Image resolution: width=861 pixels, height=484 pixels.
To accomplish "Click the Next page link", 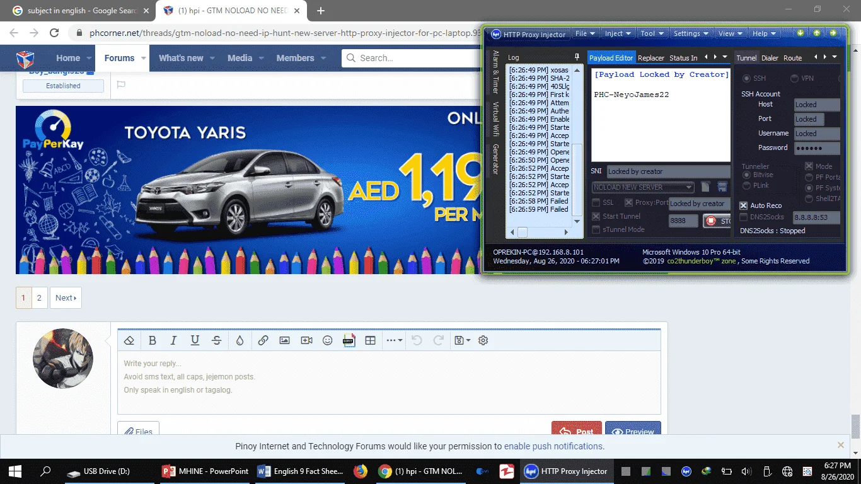I will coord(66,298).
